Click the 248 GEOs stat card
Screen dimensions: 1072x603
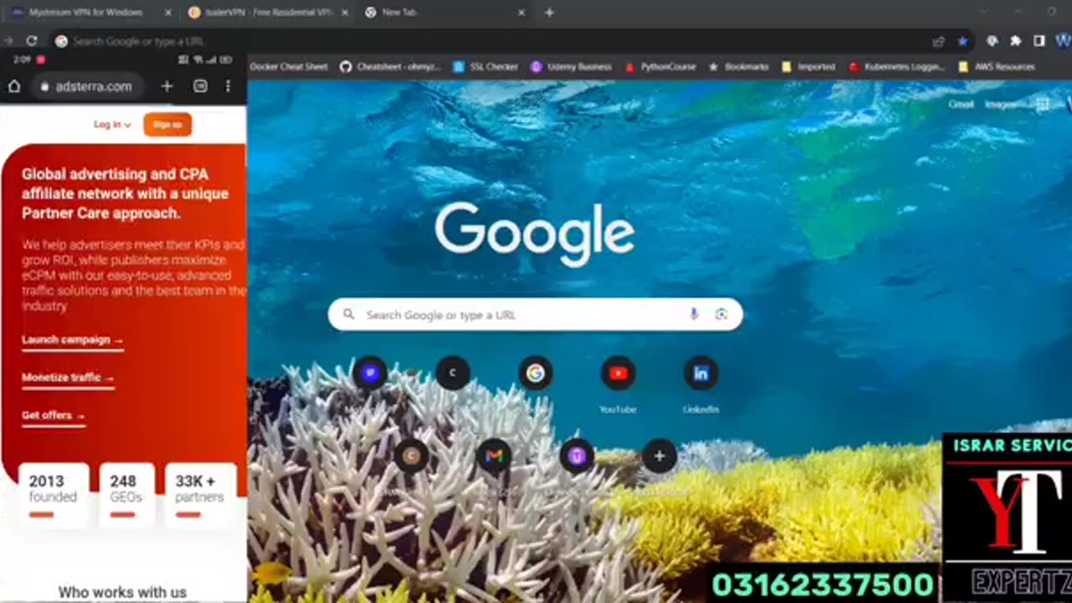tap(126, 495)
